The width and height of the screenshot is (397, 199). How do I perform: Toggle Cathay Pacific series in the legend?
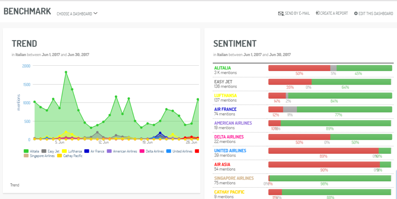pos(70,156)
